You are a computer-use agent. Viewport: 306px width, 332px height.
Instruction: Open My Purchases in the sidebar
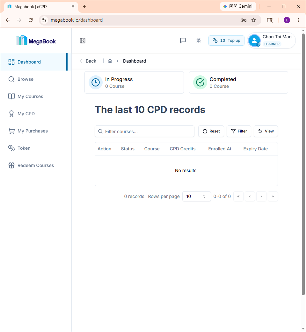pos(34,131)
